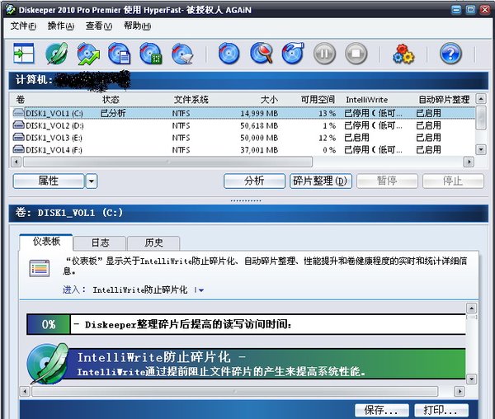Select the DISK1_VOL4 (F:) volume row
This screenshot has height=419, width=495.
[243, 149]
